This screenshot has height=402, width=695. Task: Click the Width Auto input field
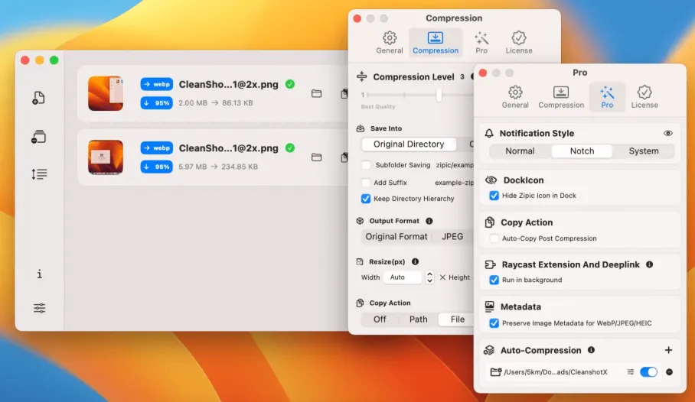coord(403,277)
